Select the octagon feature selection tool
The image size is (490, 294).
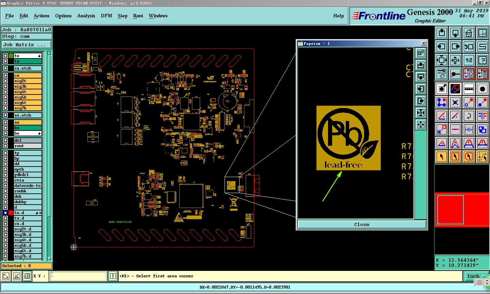click(483, 89)
